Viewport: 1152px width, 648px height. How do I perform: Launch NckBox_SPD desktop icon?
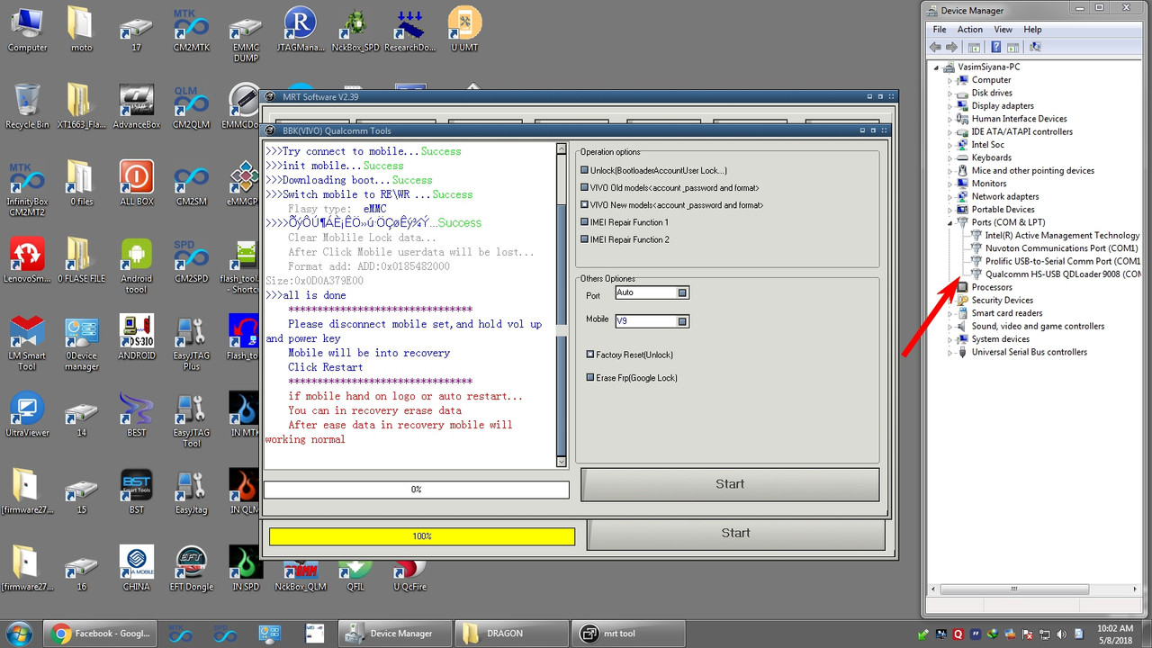pos(355,30)
